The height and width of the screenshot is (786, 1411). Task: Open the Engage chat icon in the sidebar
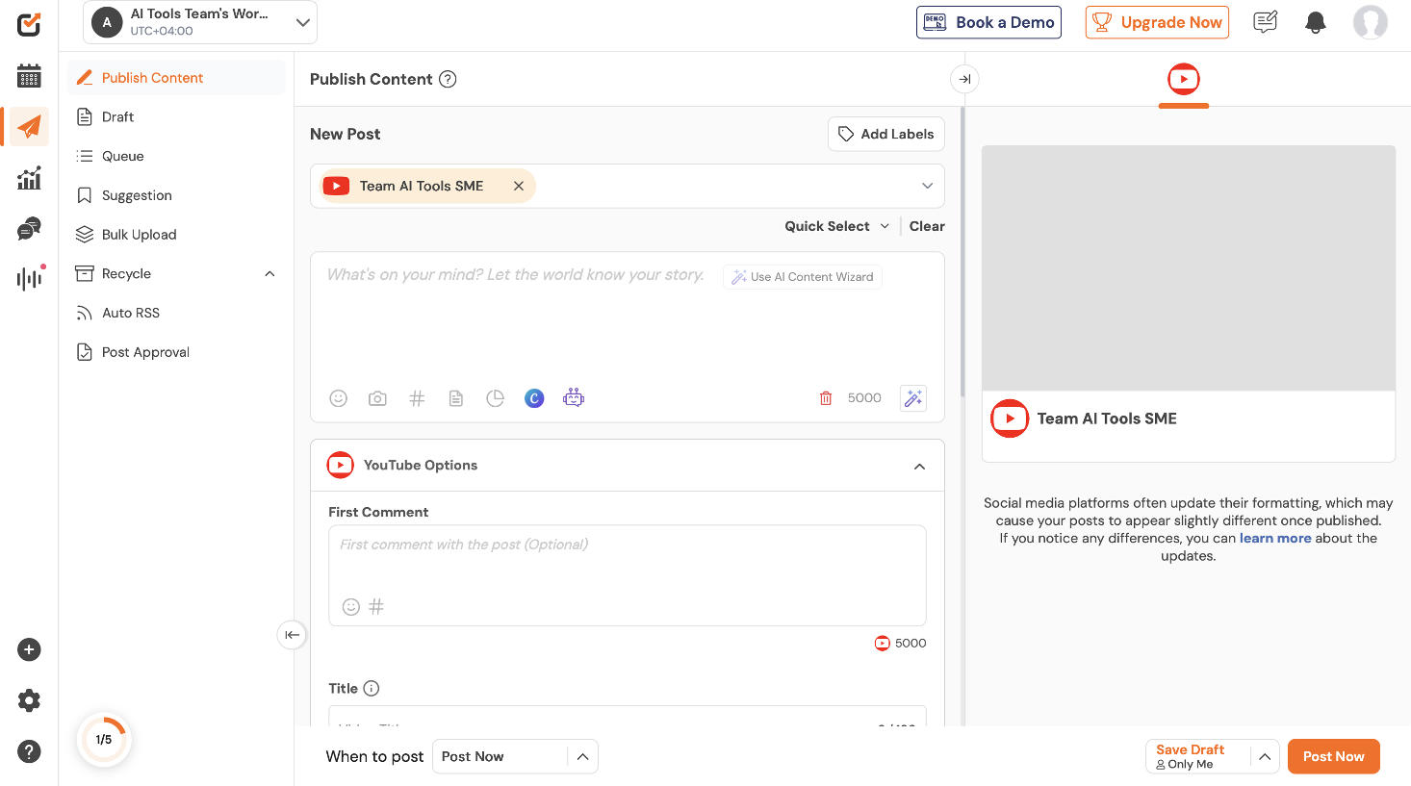coord(28,229)
